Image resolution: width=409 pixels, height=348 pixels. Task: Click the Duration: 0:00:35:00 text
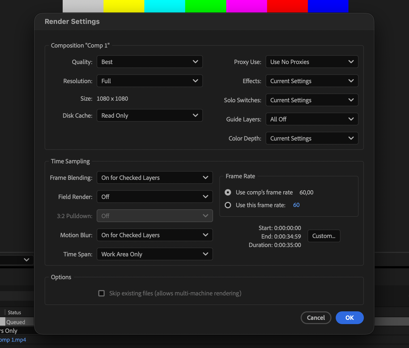[x=275, y=245]
